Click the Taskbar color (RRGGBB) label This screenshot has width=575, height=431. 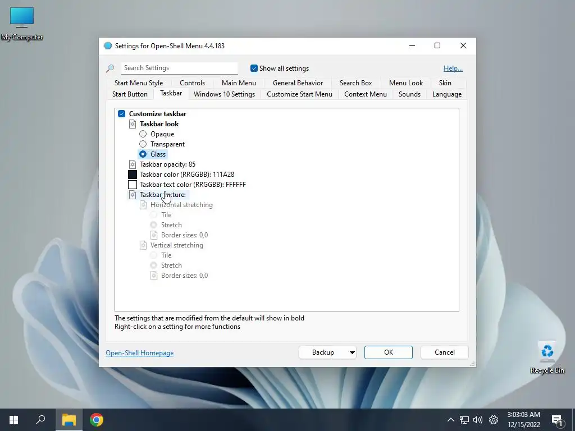click(x=187, y=175)
